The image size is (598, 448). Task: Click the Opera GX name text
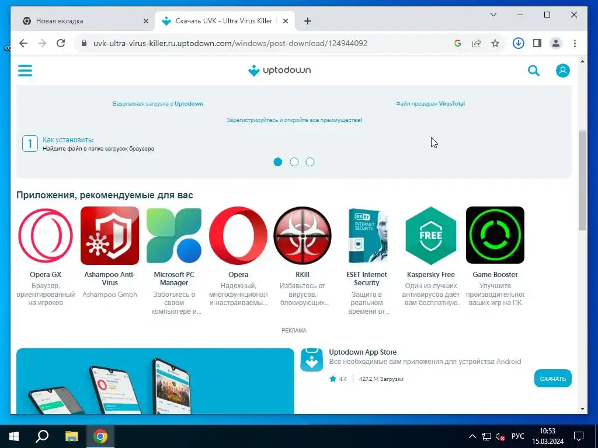[x=46, y=275]
